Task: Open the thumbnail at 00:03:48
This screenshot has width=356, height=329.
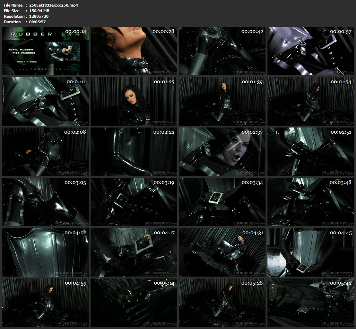Action: pos(311,202)
